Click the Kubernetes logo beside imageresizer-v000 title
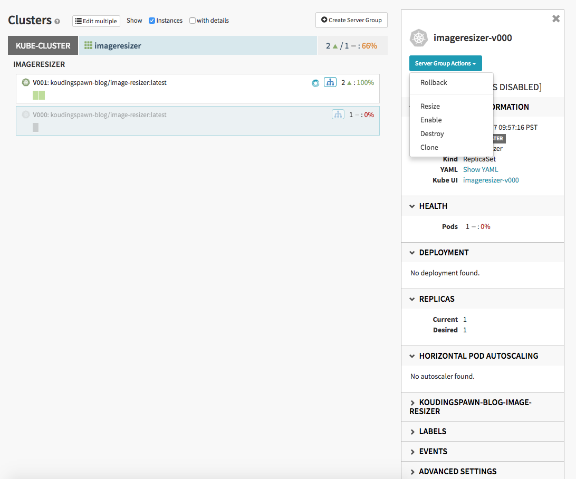The image size is (576, 479). [419, 38]
